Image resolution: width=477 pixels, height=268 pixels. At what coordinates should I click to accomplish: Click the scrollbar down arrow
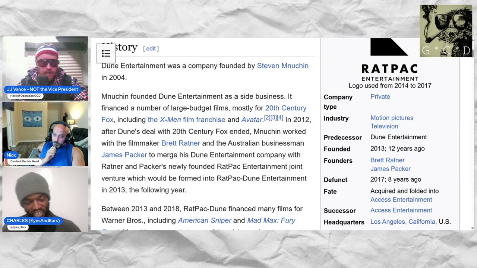click(473, 228)
